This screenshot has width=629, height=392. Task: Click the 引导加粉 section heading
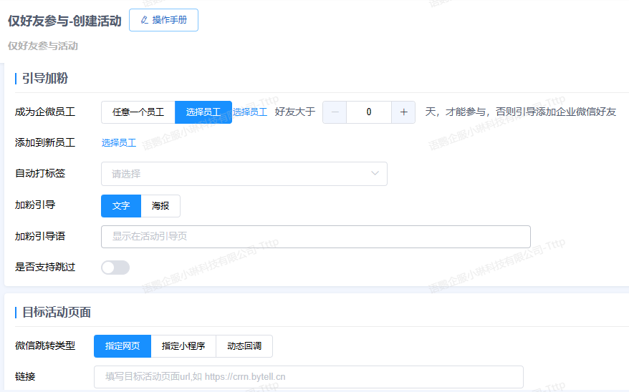coord(45,79)
